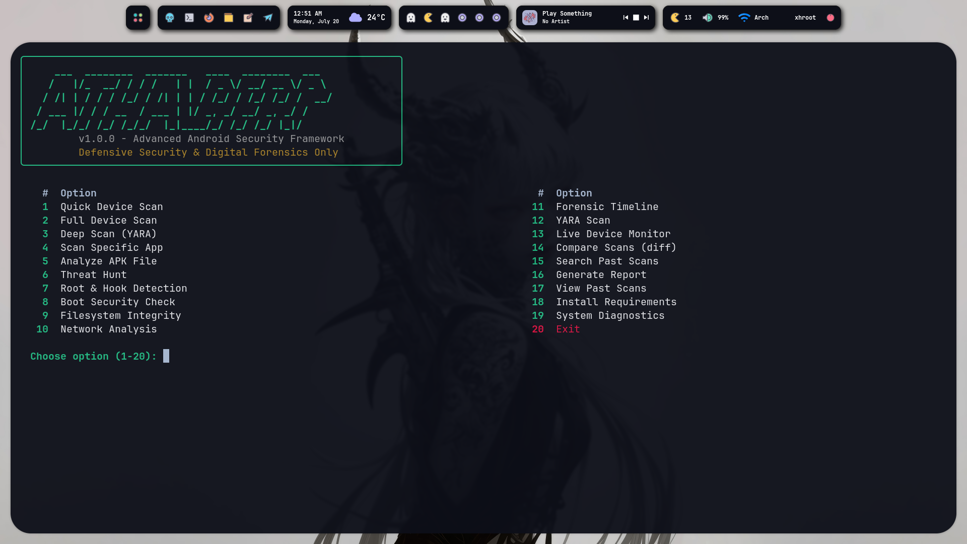This screenshot has width=967, height=544.
Task: Open the app launcher dots icon
Action: pos(138,18)
